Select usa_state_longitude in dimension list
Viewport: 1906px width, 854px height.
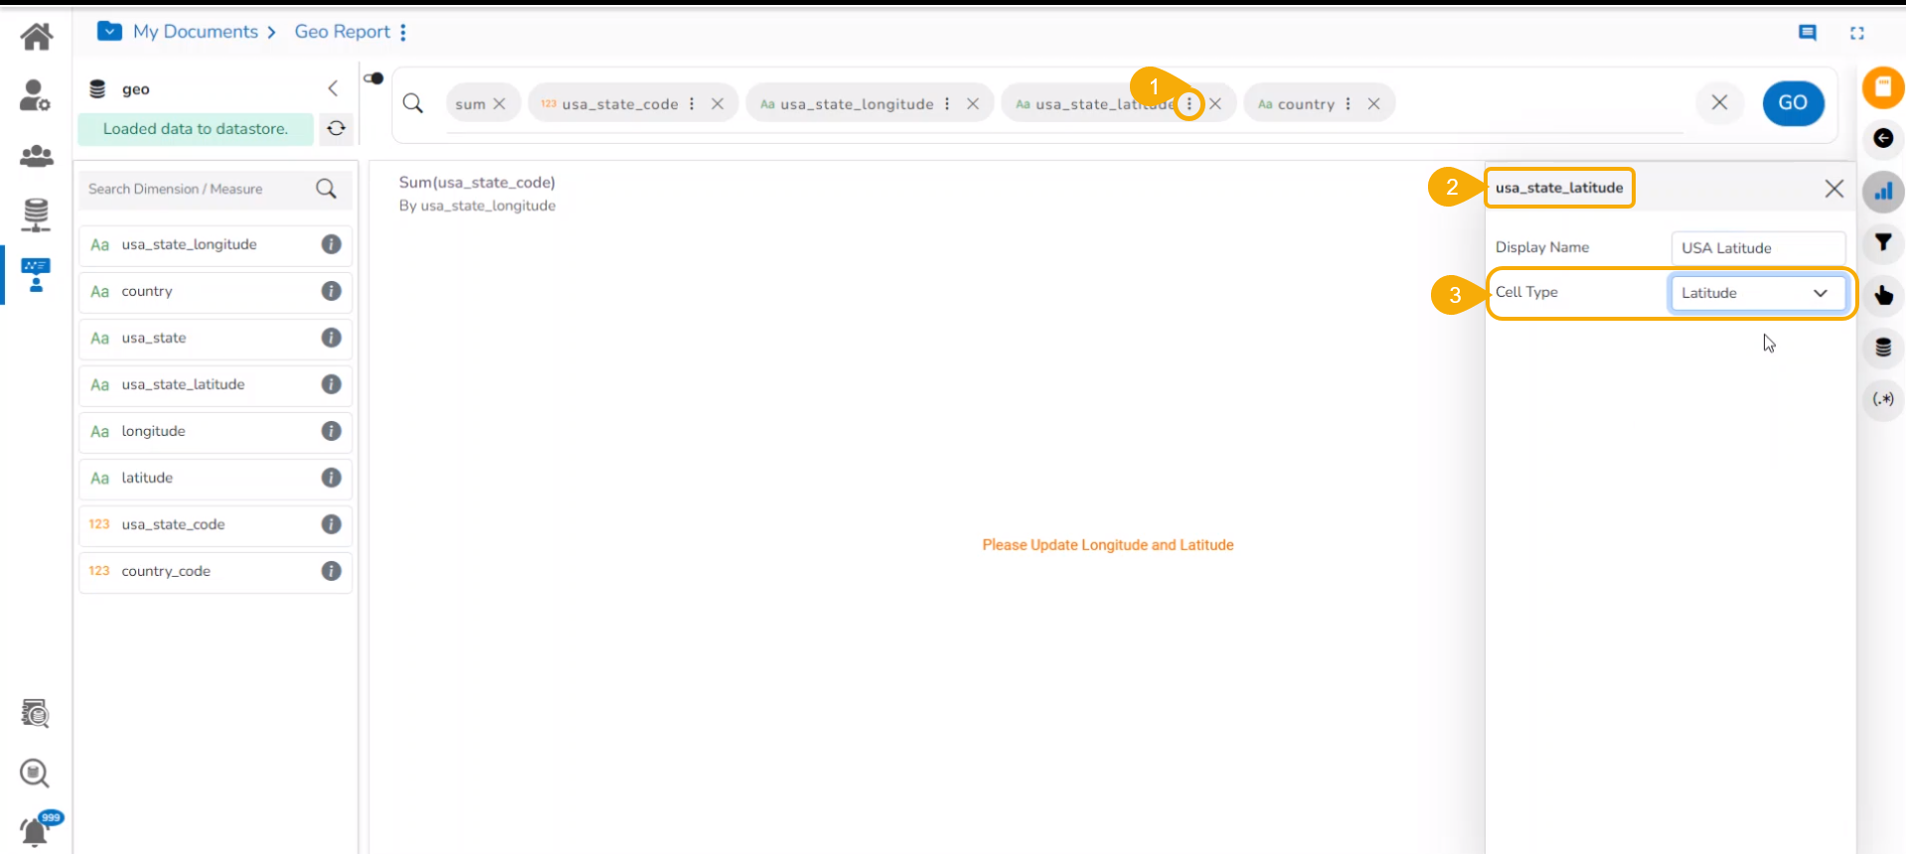(216, 244)
